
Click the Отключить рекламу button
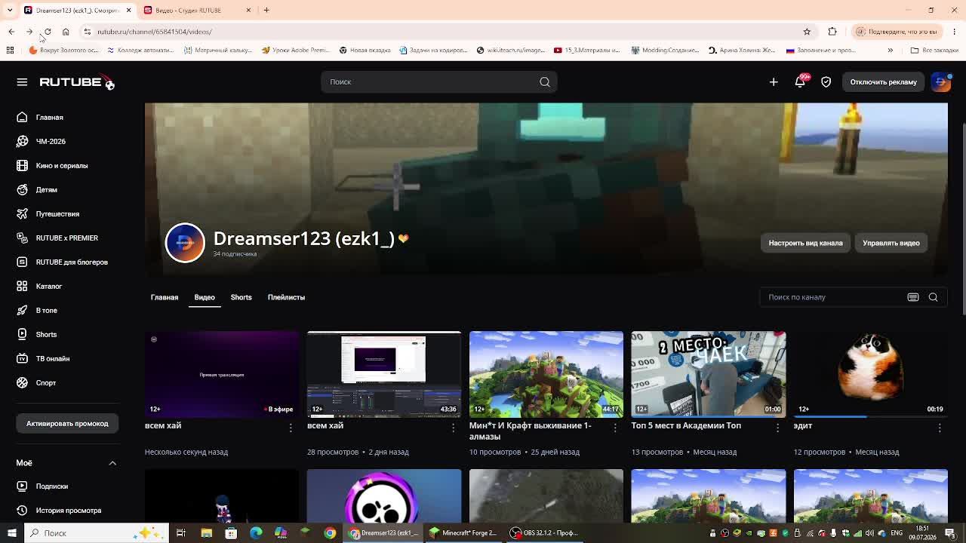[x=883, y=81]
